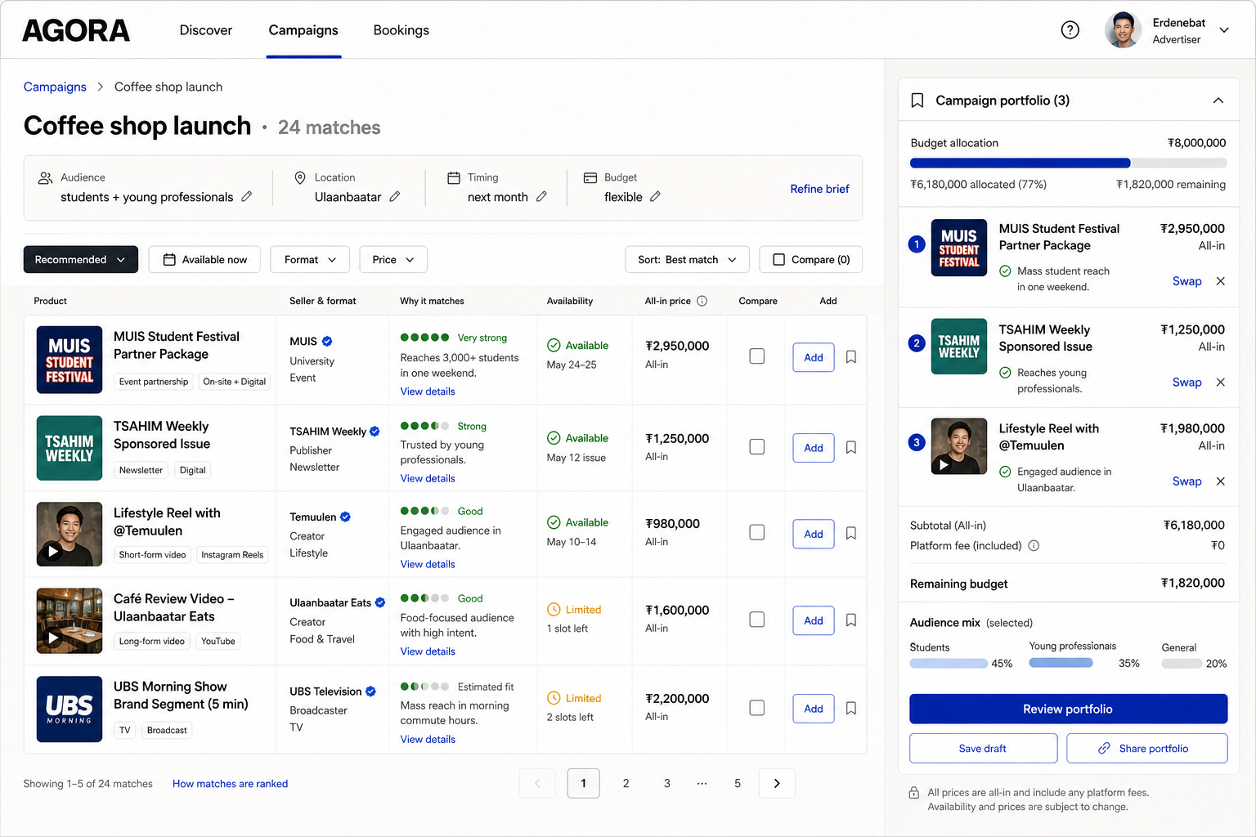The width and height of the screenshot is (1256, 837).
Task: Click the Review portfolio button
Action: tap(1068, 709)
